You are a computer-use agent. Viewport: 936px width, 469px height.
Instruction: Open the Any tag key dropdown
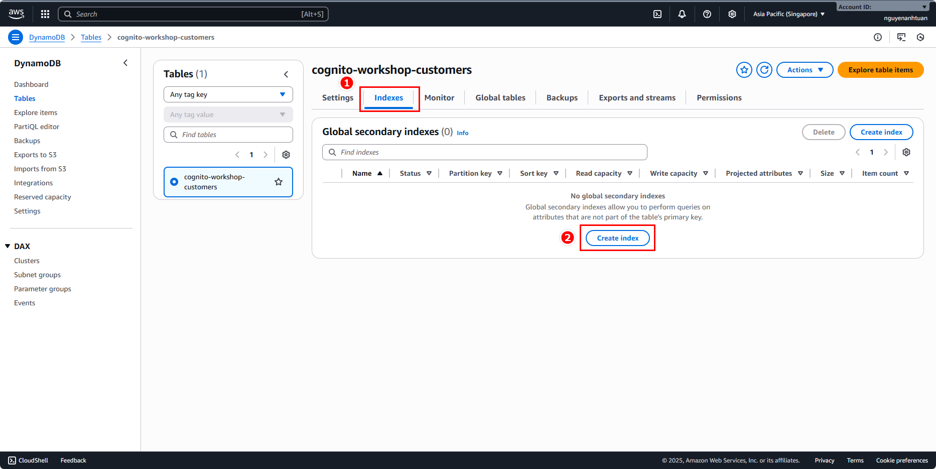click(x=228, y=94)
